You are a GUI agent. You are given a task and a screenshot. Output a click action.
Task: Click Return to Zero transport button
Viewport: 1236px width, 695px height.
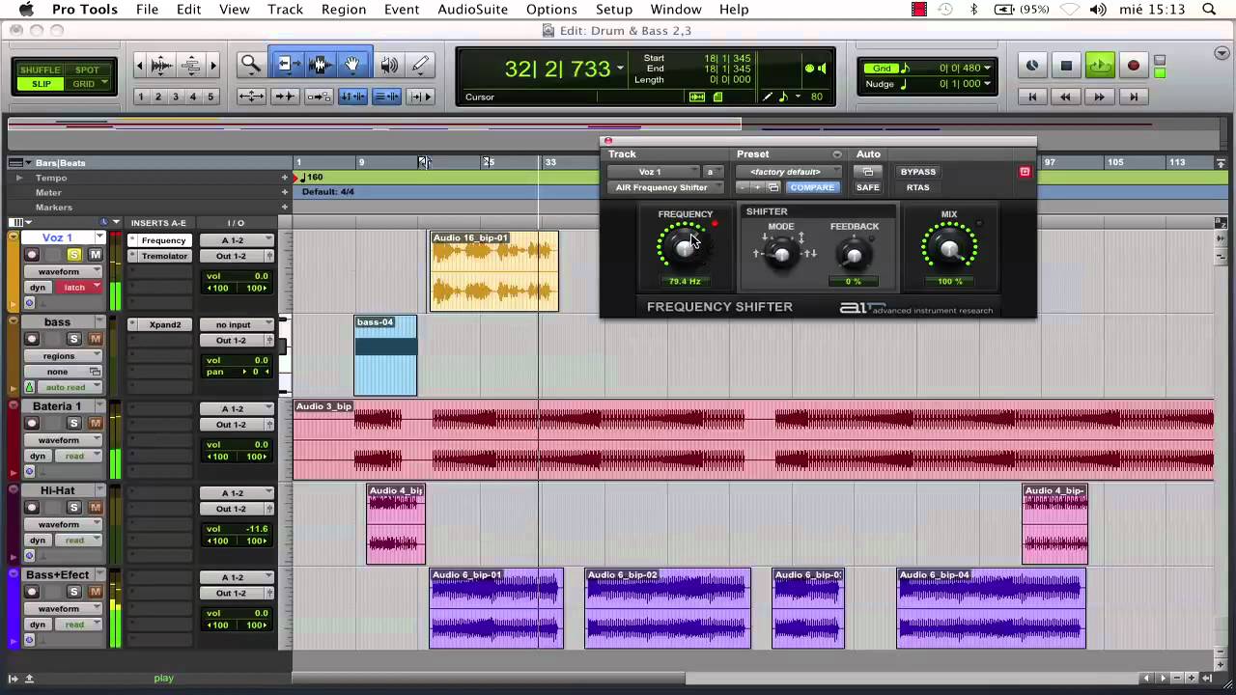coord(1032,97)
